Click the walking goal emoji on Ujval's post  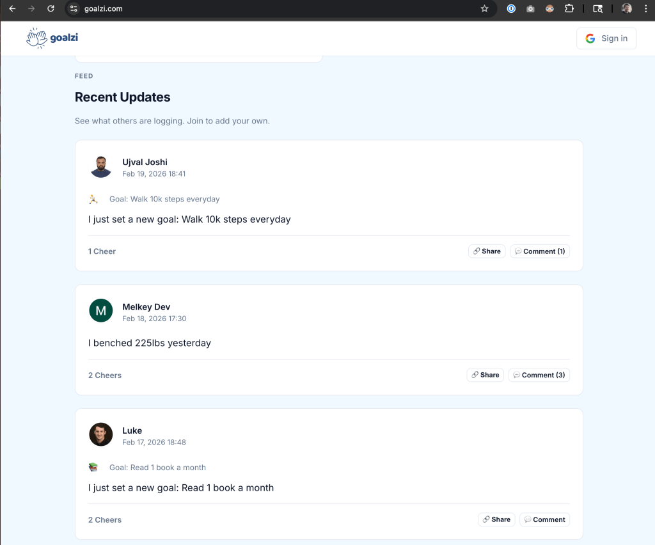(x=93, y=199)
